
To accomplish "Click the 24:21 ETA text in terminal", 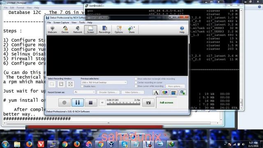I will (229, 108).
